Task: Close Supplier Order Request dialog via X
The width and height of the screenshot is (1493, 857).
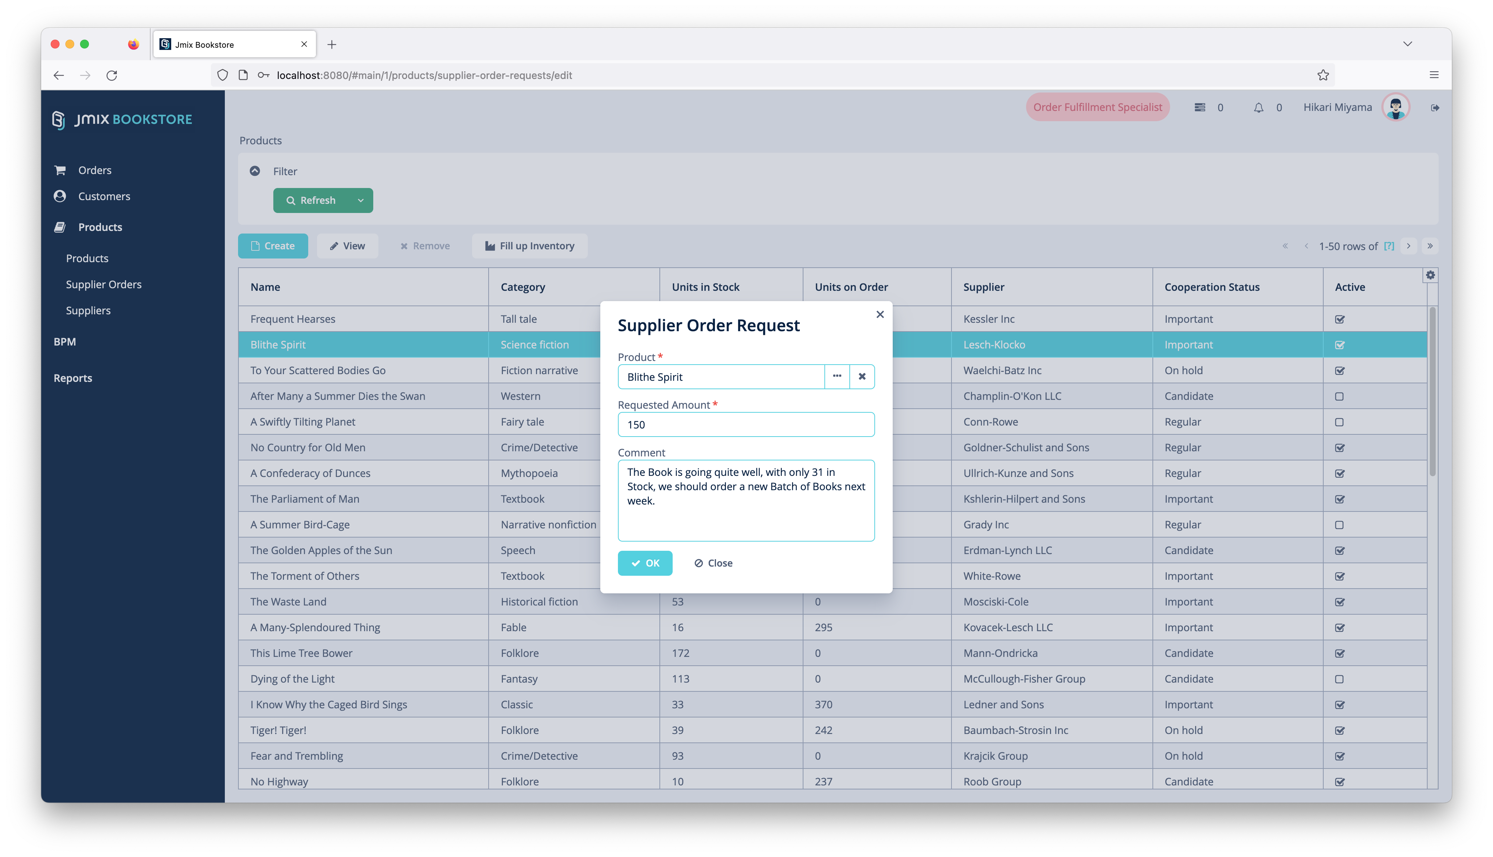Action: tap(879, 314)
